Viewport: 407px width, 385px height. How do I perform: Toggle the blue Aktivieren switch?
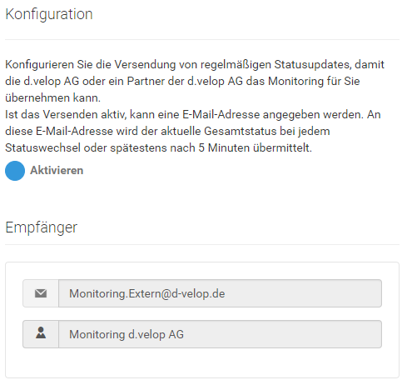(15, 171)
